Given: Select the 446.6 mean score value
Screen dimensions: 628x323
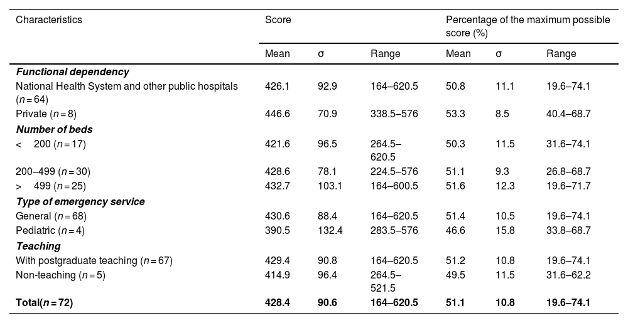Looking at the screenshot, I should click(x=277, y=115).
